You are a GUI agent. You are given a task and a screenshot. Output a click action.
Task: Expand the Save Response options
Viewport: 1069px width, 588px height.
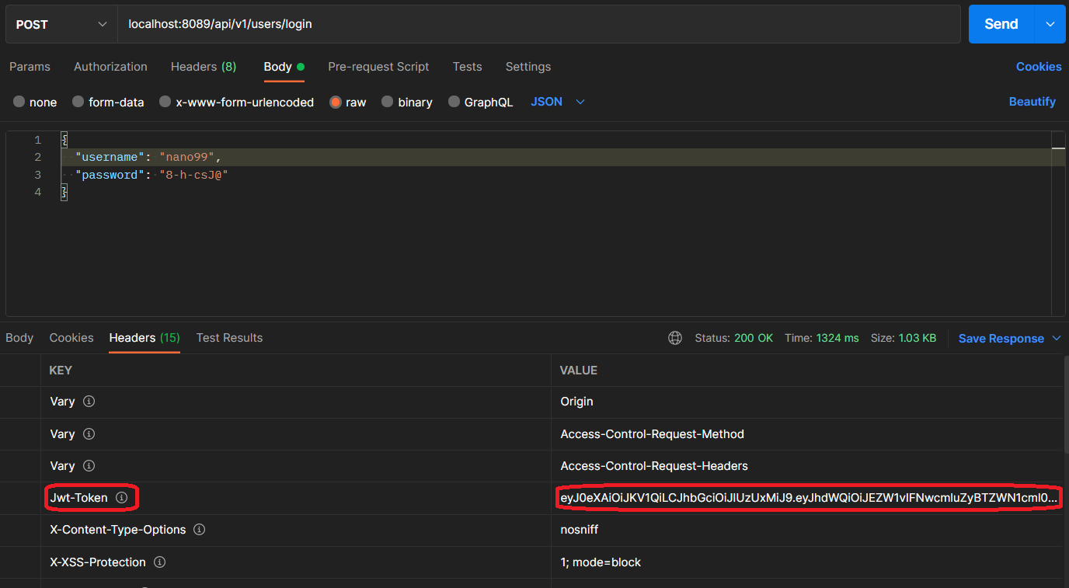coord(1056,338)
